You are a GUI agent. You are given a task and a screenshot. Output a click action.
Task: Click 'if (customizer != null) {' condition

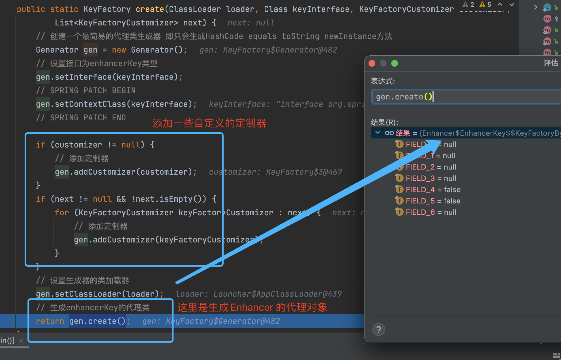point(95,145)
